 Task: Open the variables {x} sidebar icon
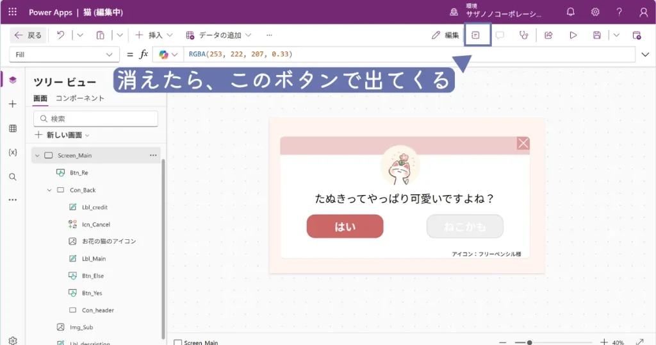click(x=13, y=152)
